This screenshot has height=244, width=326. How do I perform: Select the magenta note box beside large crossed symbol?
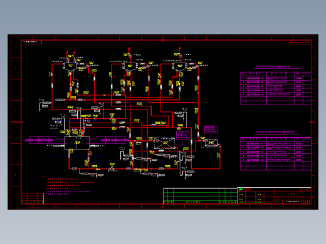click(x=182, y=135)
